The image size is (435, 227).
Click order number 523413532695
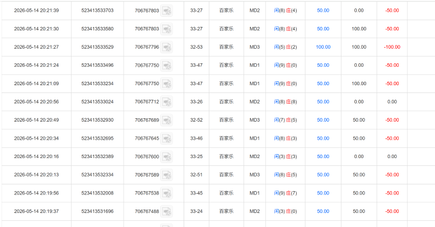[97, 138]
